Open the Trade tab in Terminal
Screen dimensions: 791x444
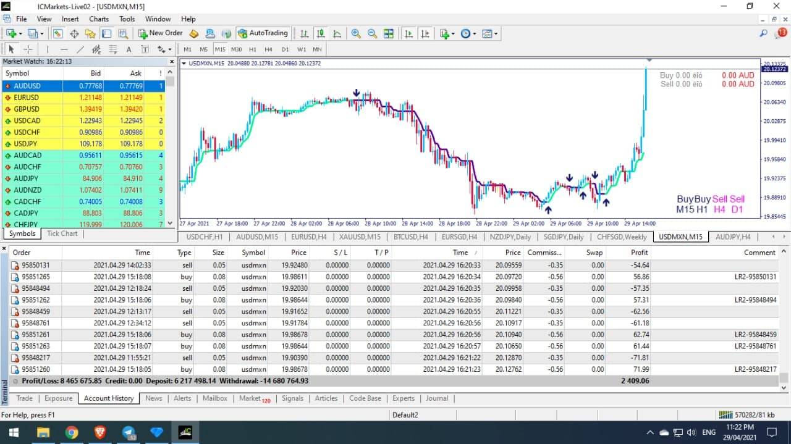(25, 398)
